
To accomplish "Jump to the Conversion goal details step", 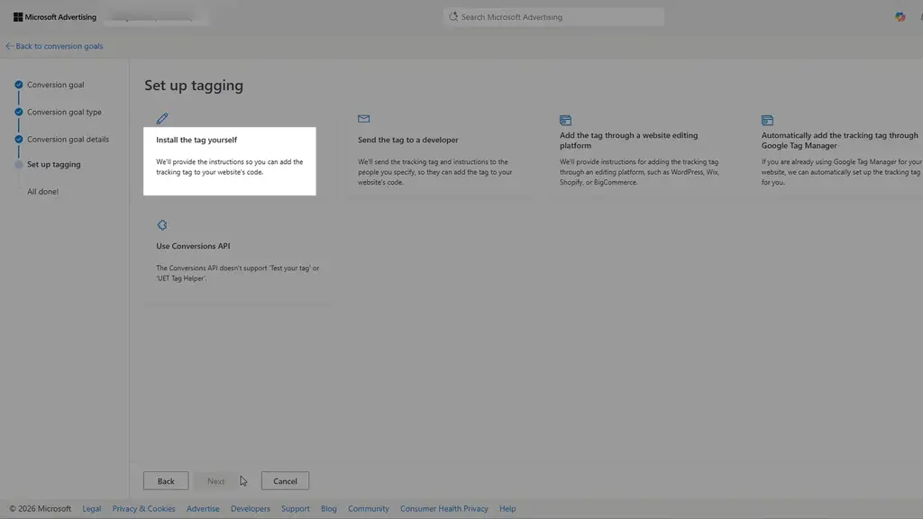I will [68, 140].
